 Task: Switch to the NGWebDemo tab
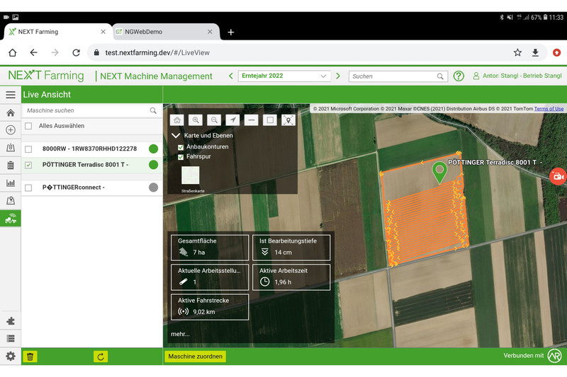pos(165,32)
